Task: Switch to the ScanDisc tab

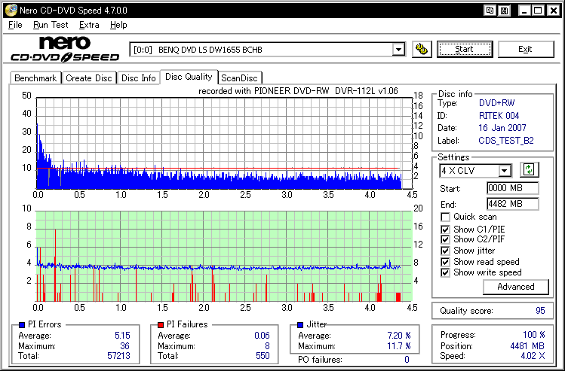Action: [240, 78]
